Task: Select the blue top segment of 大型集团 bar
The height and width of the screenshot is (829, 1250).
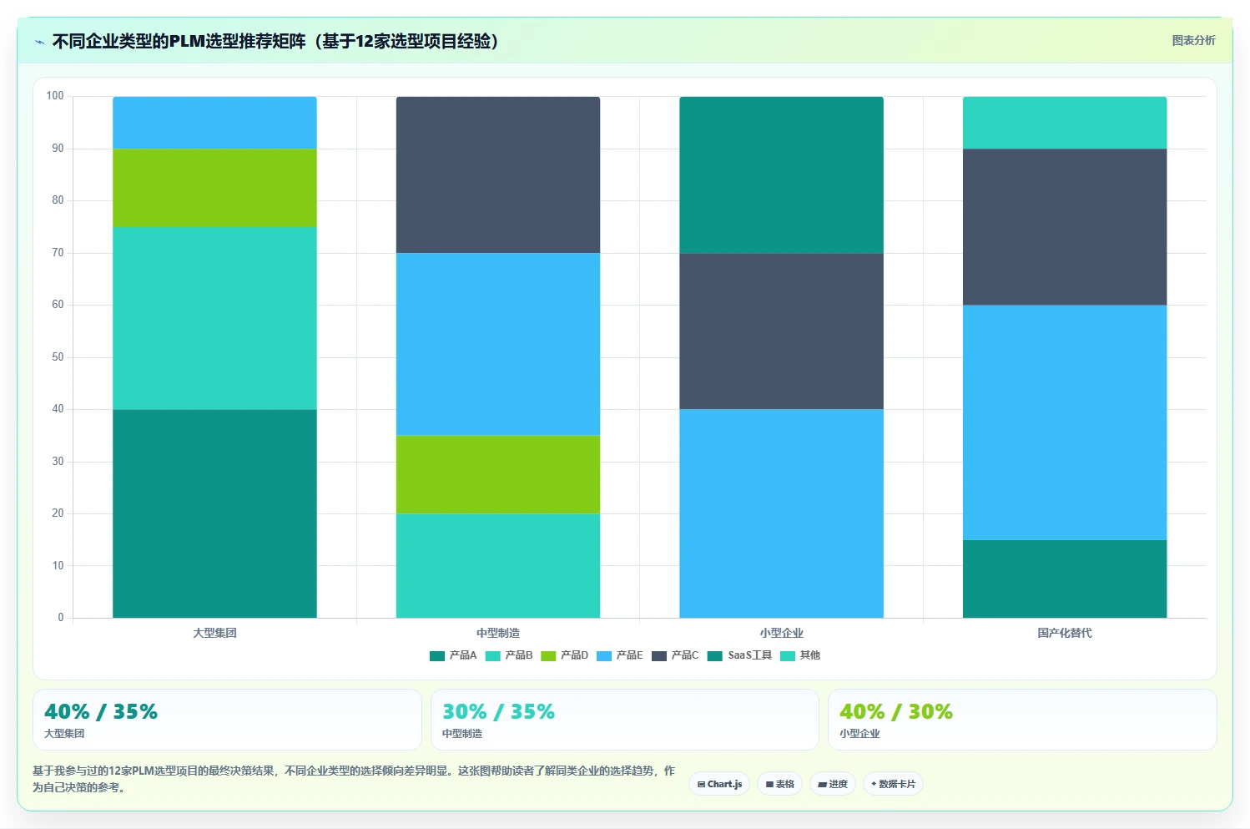Action: (x=214, y=123)
